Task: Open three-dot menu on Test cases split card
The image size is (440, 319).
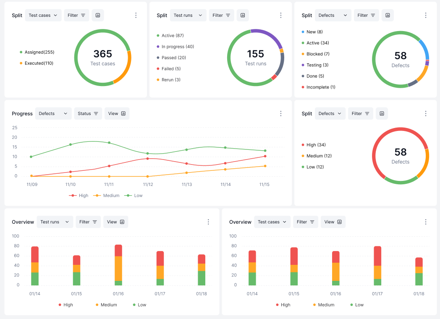Action: tap(136, 15)
